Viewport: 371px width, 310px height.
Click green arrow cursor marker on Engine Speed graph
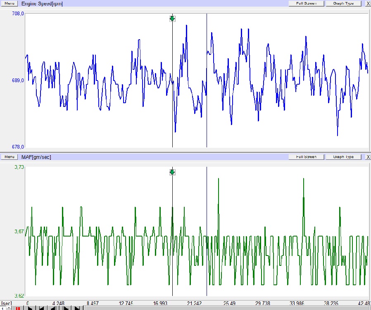[x=172, y=19]
